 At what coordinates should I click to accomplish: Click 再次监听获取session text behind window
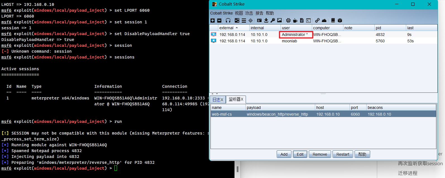[x=420, y=164]
